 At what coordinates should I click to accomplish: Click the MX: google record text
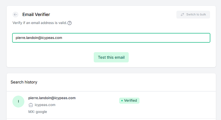(x=38, y=112)
